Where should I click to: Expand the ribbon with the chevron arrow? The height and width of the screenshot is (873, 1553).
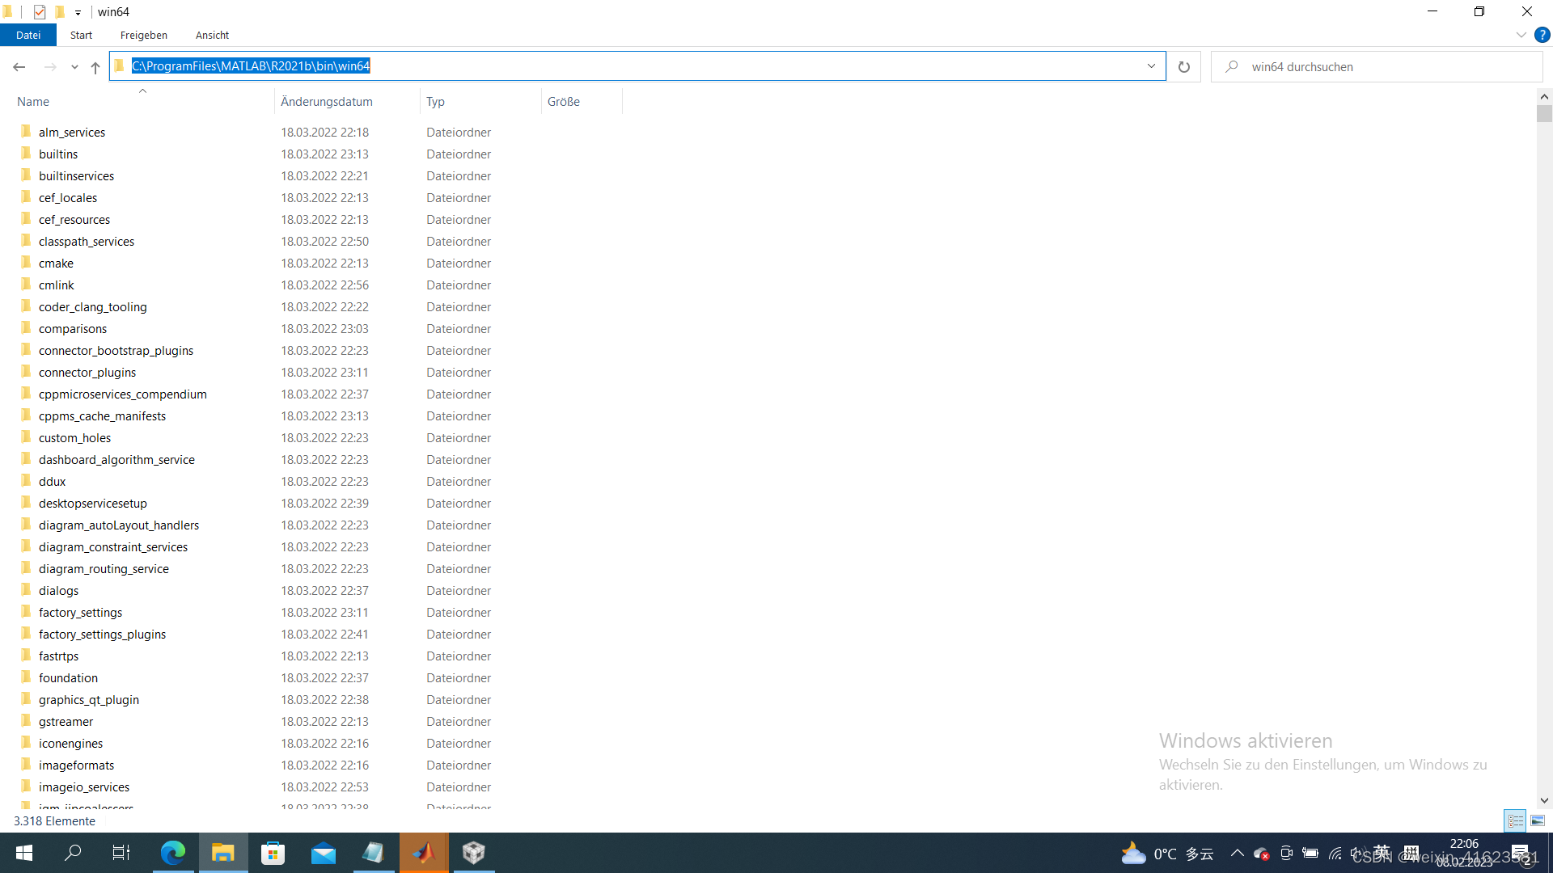(1521, 35)
